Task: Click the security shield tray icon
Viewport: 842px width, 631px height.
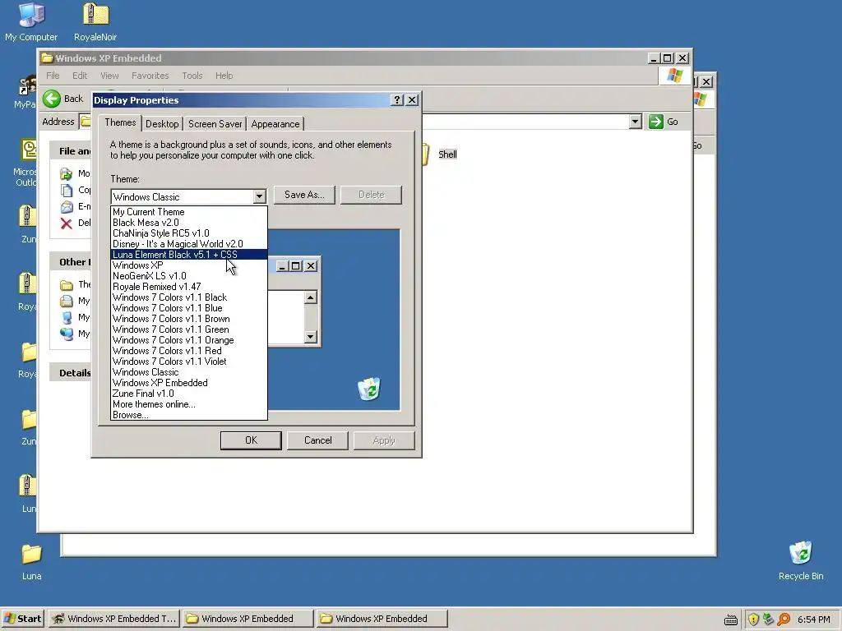Action: 753,619
